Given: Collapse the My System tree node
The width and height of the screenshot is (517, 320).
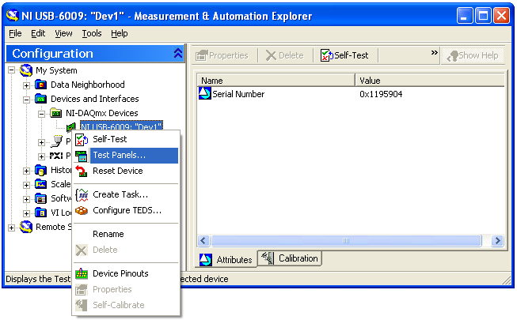Looking at the screenshot, I should pyautogui.click(x=12, y=70).
